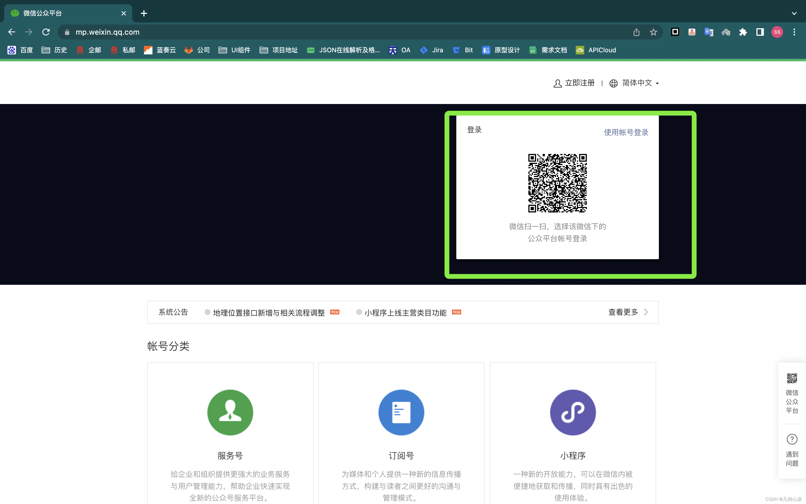Toggle the browser side panel icon
Image resolution: width=806 pixels, height=504 pixels.
click(x=760, y=32)
